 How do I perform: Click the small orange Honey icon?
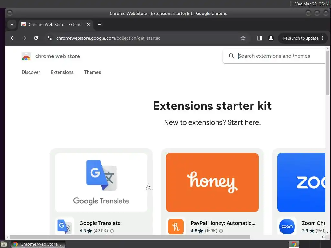pyautogui.click(x=176, y=227)
